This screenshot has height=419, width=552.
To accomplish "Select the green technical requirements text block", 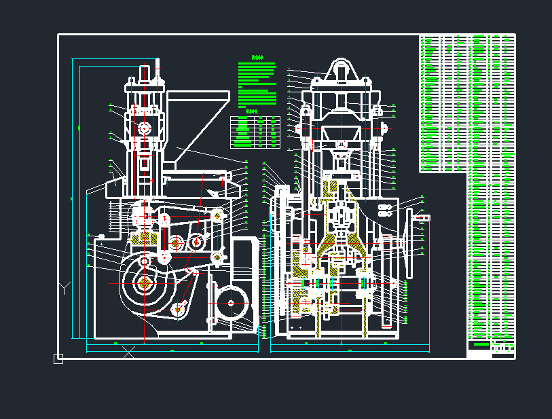I will [x=258, y=83].
